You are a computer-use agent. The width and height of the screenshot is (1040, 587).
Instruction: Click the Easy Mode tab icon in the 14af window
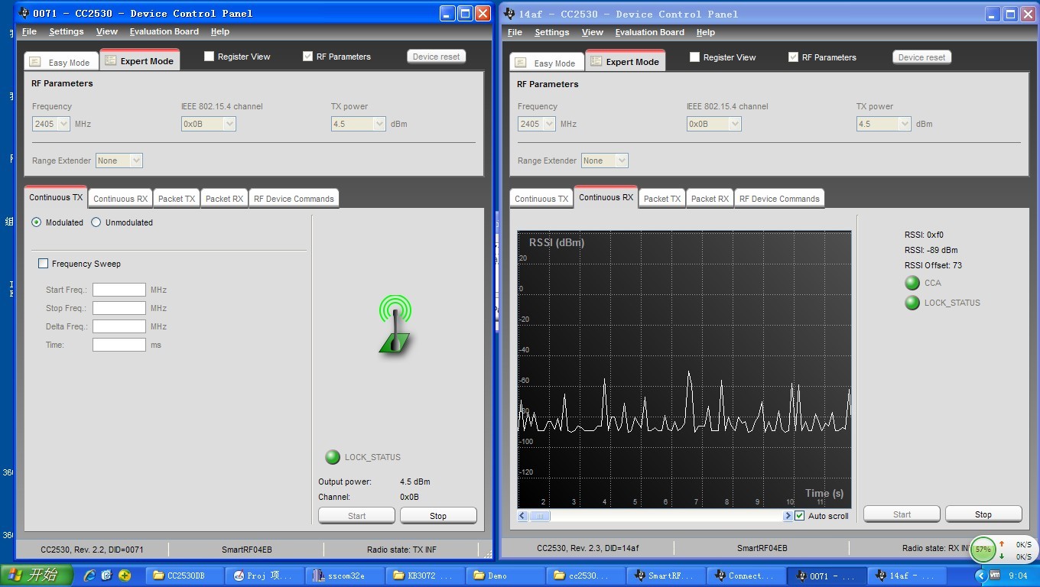[x=522, y=63]
